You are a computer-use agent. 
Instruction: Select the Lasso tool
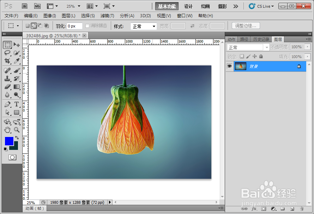tap(7, 53)
